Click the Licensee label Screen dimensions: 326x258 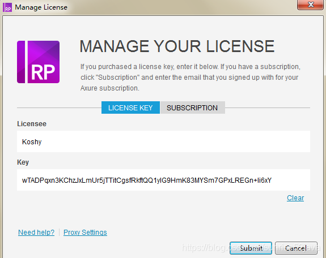pyautogui.click(x=32, y=124)
